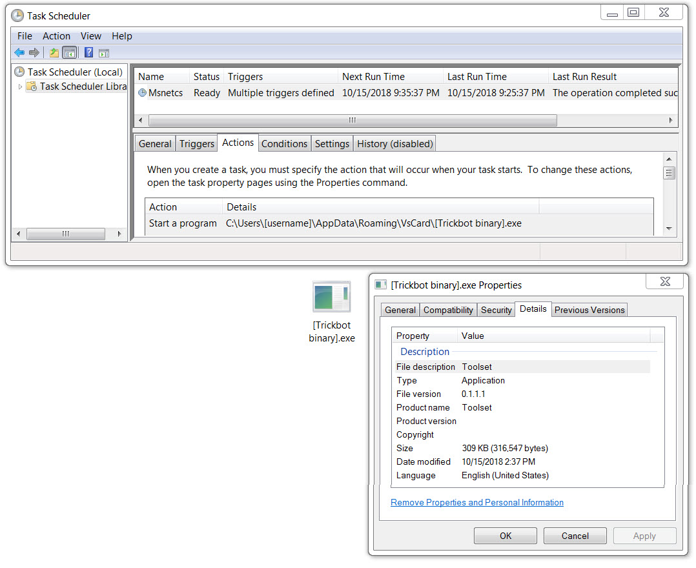Screen dimensions: 696x568
Task: Sort by the Status column header
Action: tap(207, 77)
